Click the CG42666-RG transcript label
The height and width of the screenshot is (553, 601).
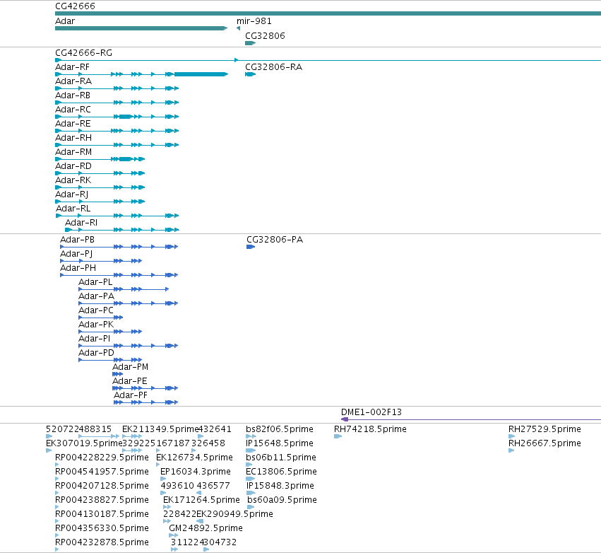[84, 53]
